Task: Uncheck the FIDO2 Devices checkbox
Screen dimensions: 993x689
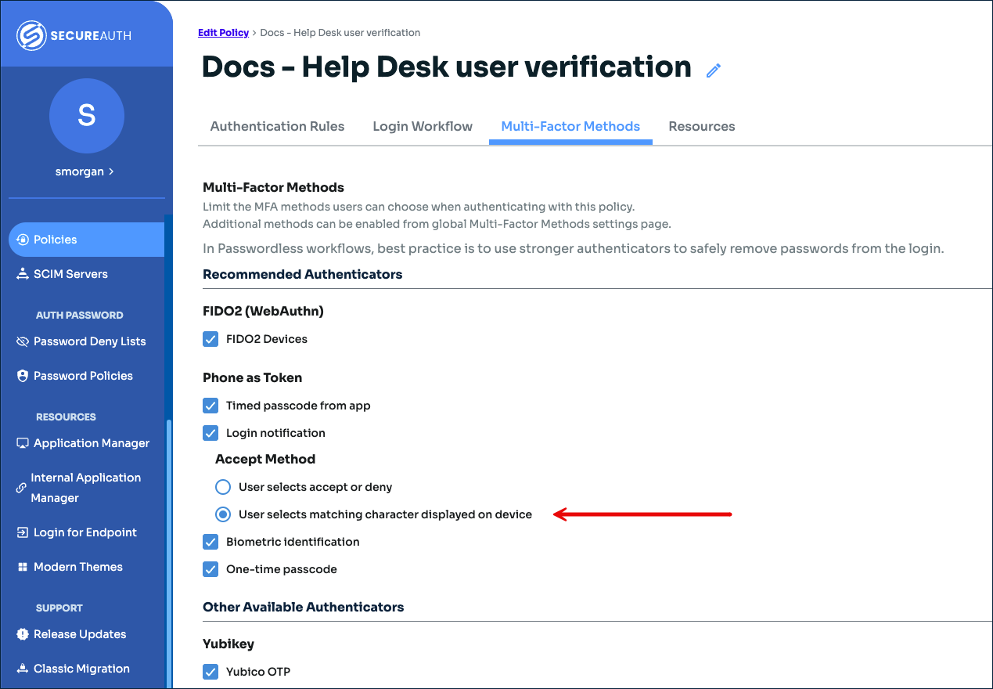Action: [x=210, y=339]
